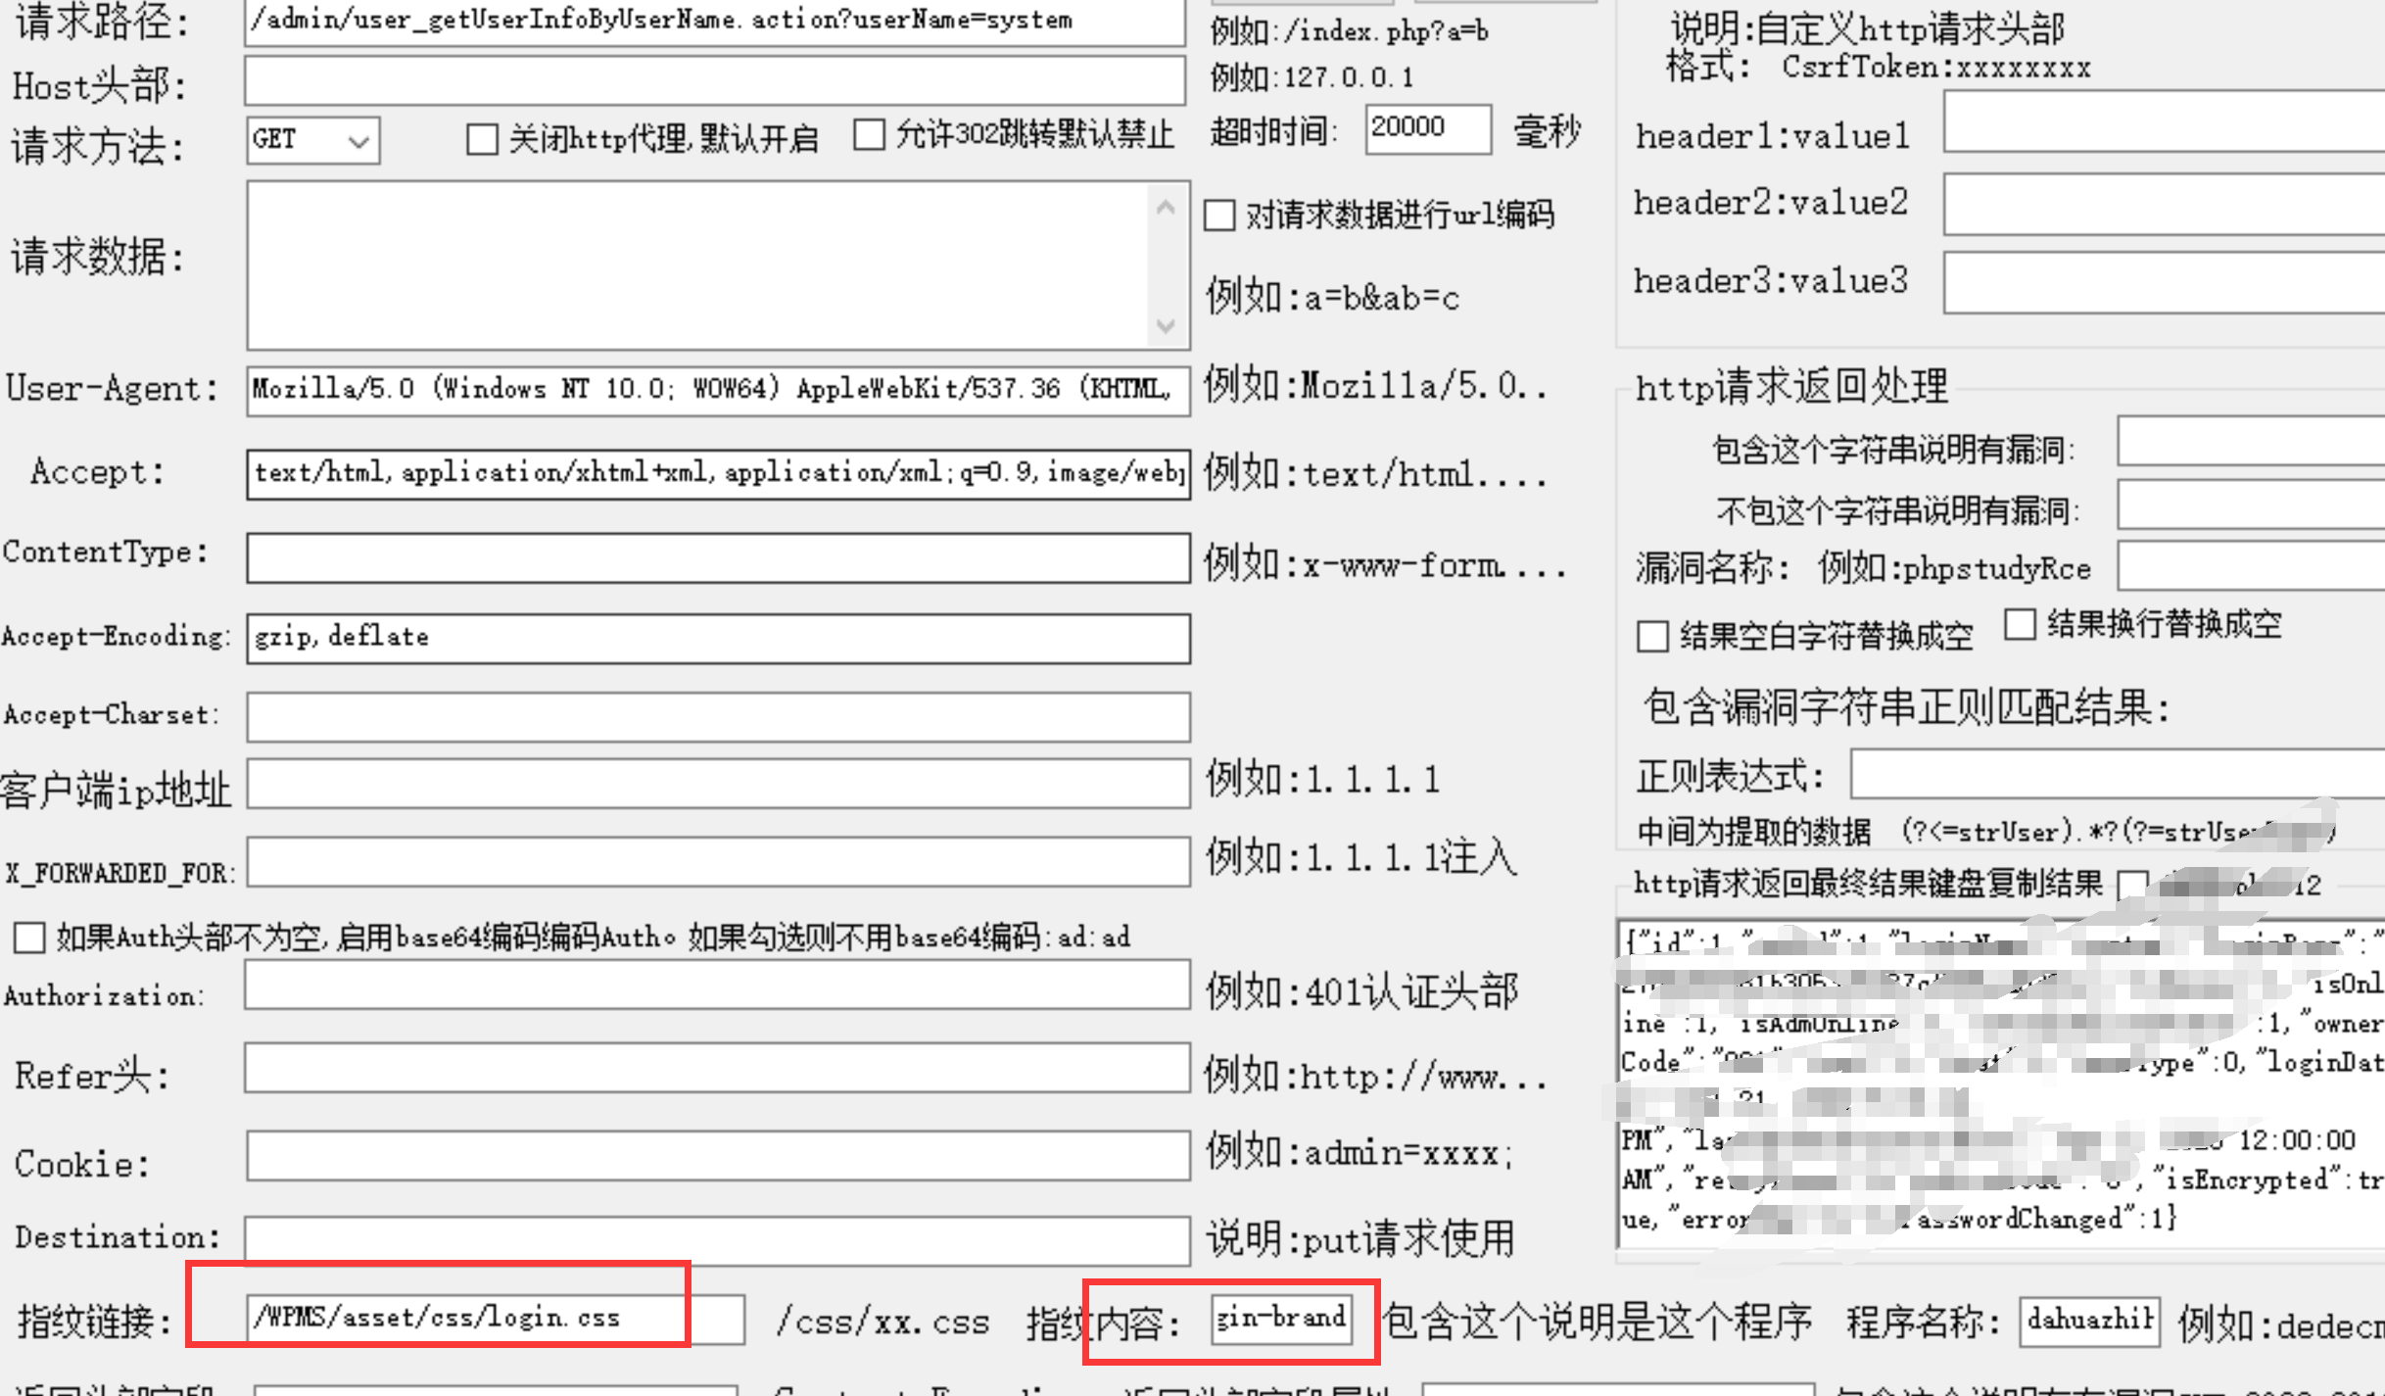Viewport: 2385px width, 1396px height.
Task: Click the 程序名称 field with dahuazhih
Action: point(2089,1322)
